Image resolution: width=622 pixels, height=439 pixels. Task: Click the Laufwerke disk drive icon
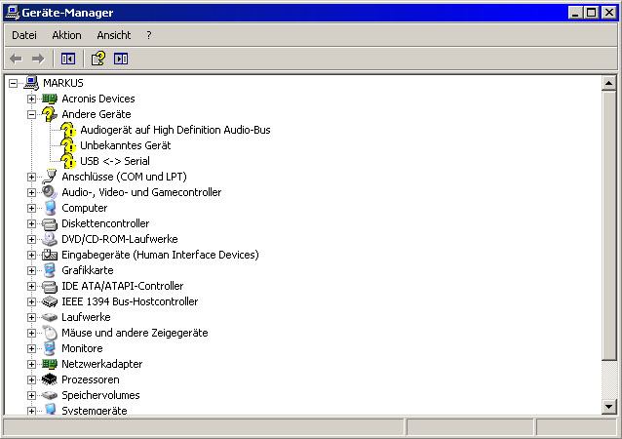50,317
